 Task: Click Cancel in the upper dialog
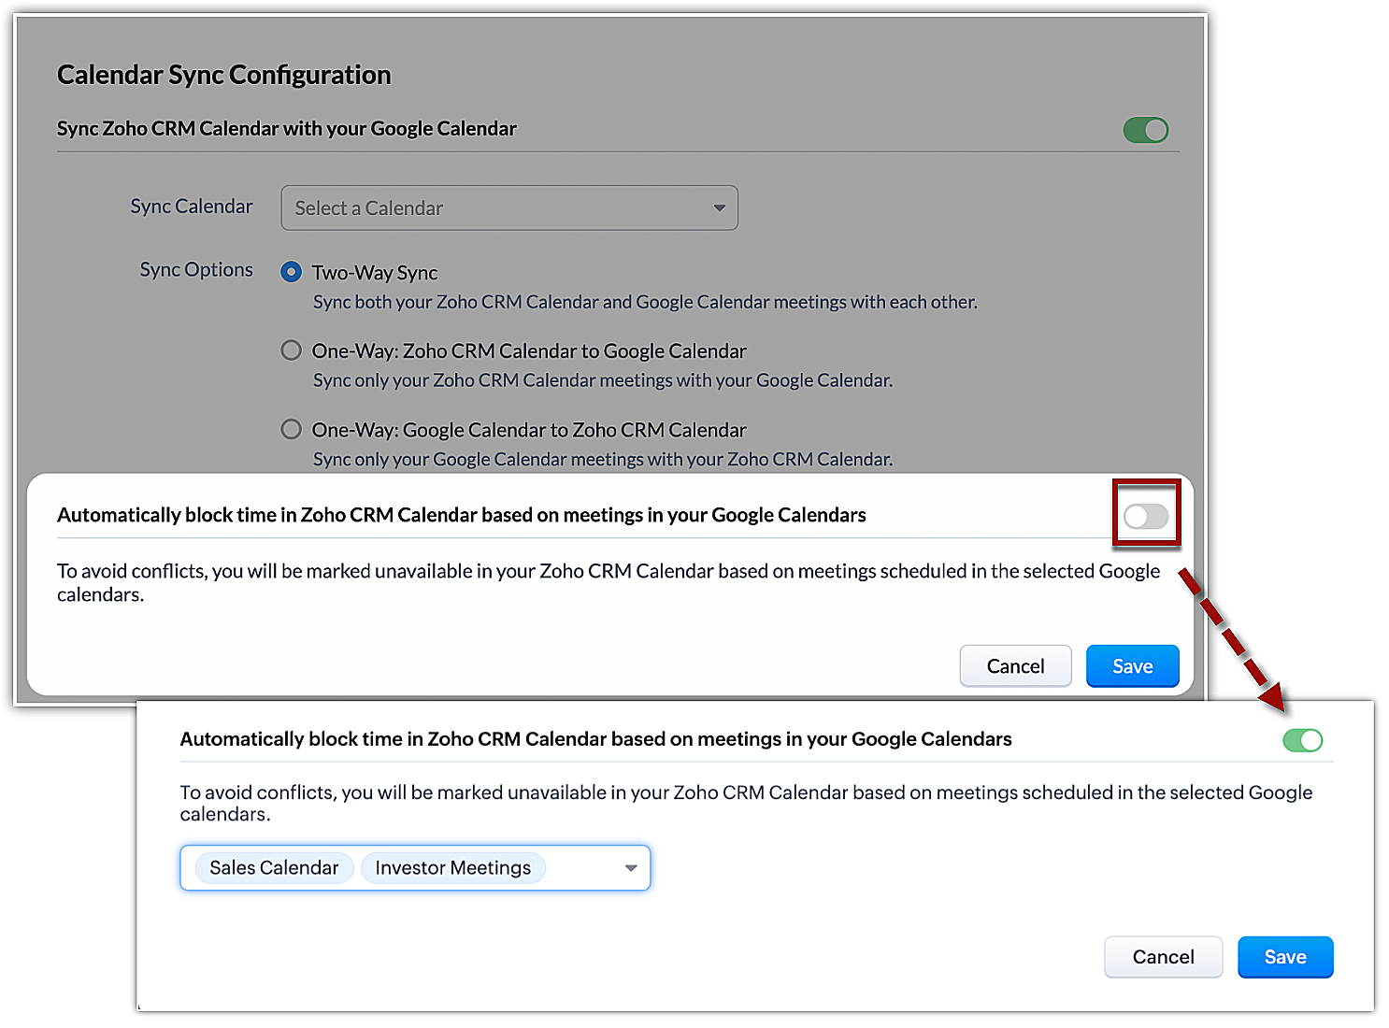[1015, 666]
